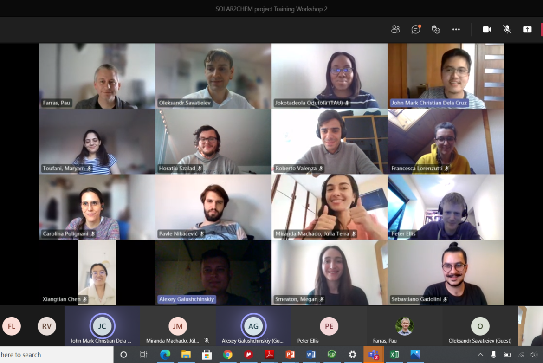Select Sebastiano Gadolini video tile

[x=446, y=272]
